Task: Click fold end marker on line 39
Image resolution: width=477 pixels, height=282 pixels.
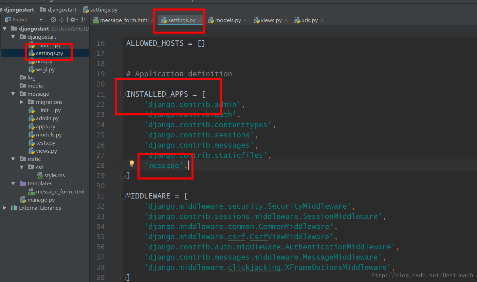Action: [x=123, y=277]
